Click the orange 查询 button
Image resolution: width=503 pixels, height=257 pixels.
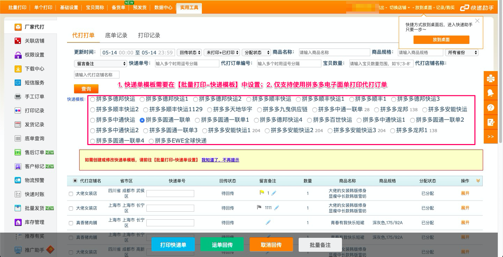tap(86, 89)
